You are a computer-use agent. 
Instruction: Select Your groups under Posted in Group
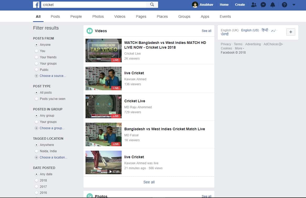tap(36, 122)
